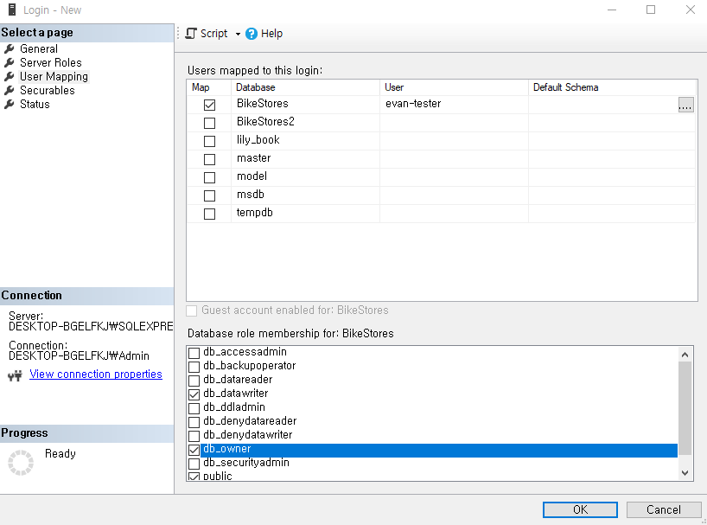Click the OK button
This screenshot has width=707, height=525.
[580, 509]
